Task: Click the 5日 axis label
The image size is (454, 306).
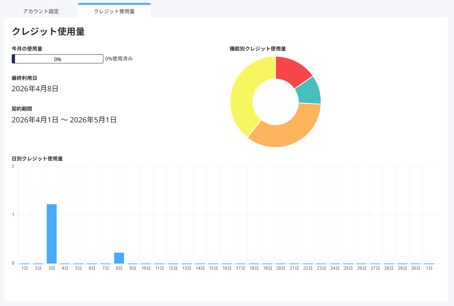Action: point(78,268)
